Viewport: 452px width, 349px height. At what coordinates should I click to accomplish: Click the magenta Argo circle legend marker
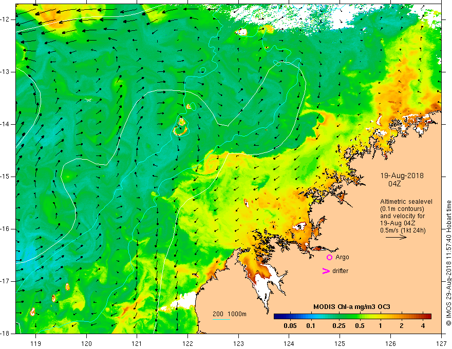pos(329,258)
